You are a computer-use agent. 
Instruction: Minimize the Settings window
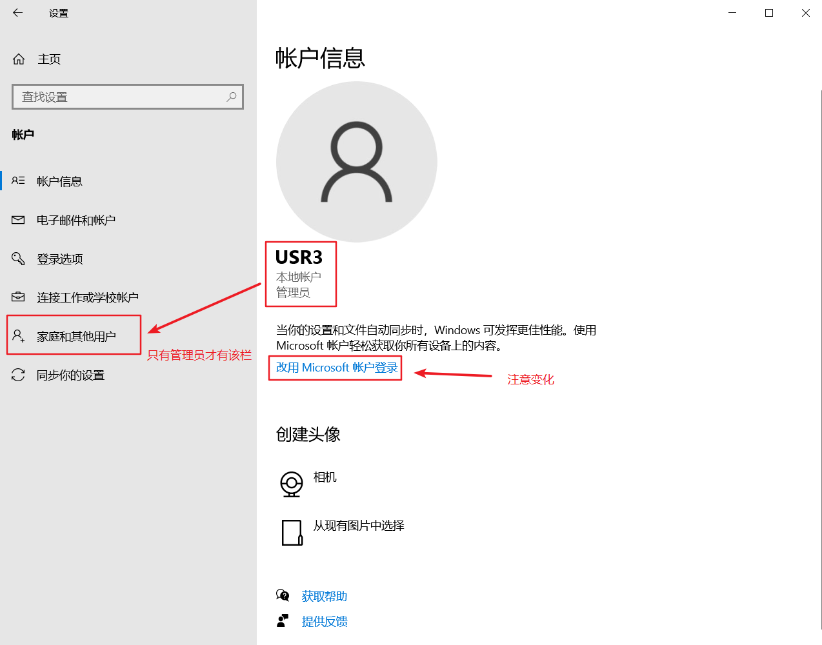[732, 13]
